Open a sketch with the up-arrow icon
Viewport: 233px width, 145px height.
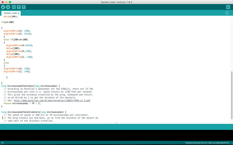pos(19,7)
